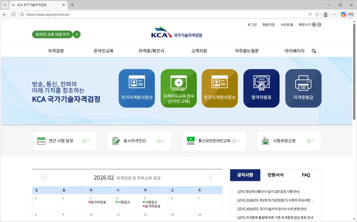Advance calendar to next month

pyautogui.click(x=210, y=178)
